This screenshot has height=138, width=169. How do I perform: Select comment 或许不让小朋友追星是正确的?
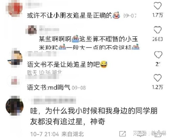pos(70,16)
